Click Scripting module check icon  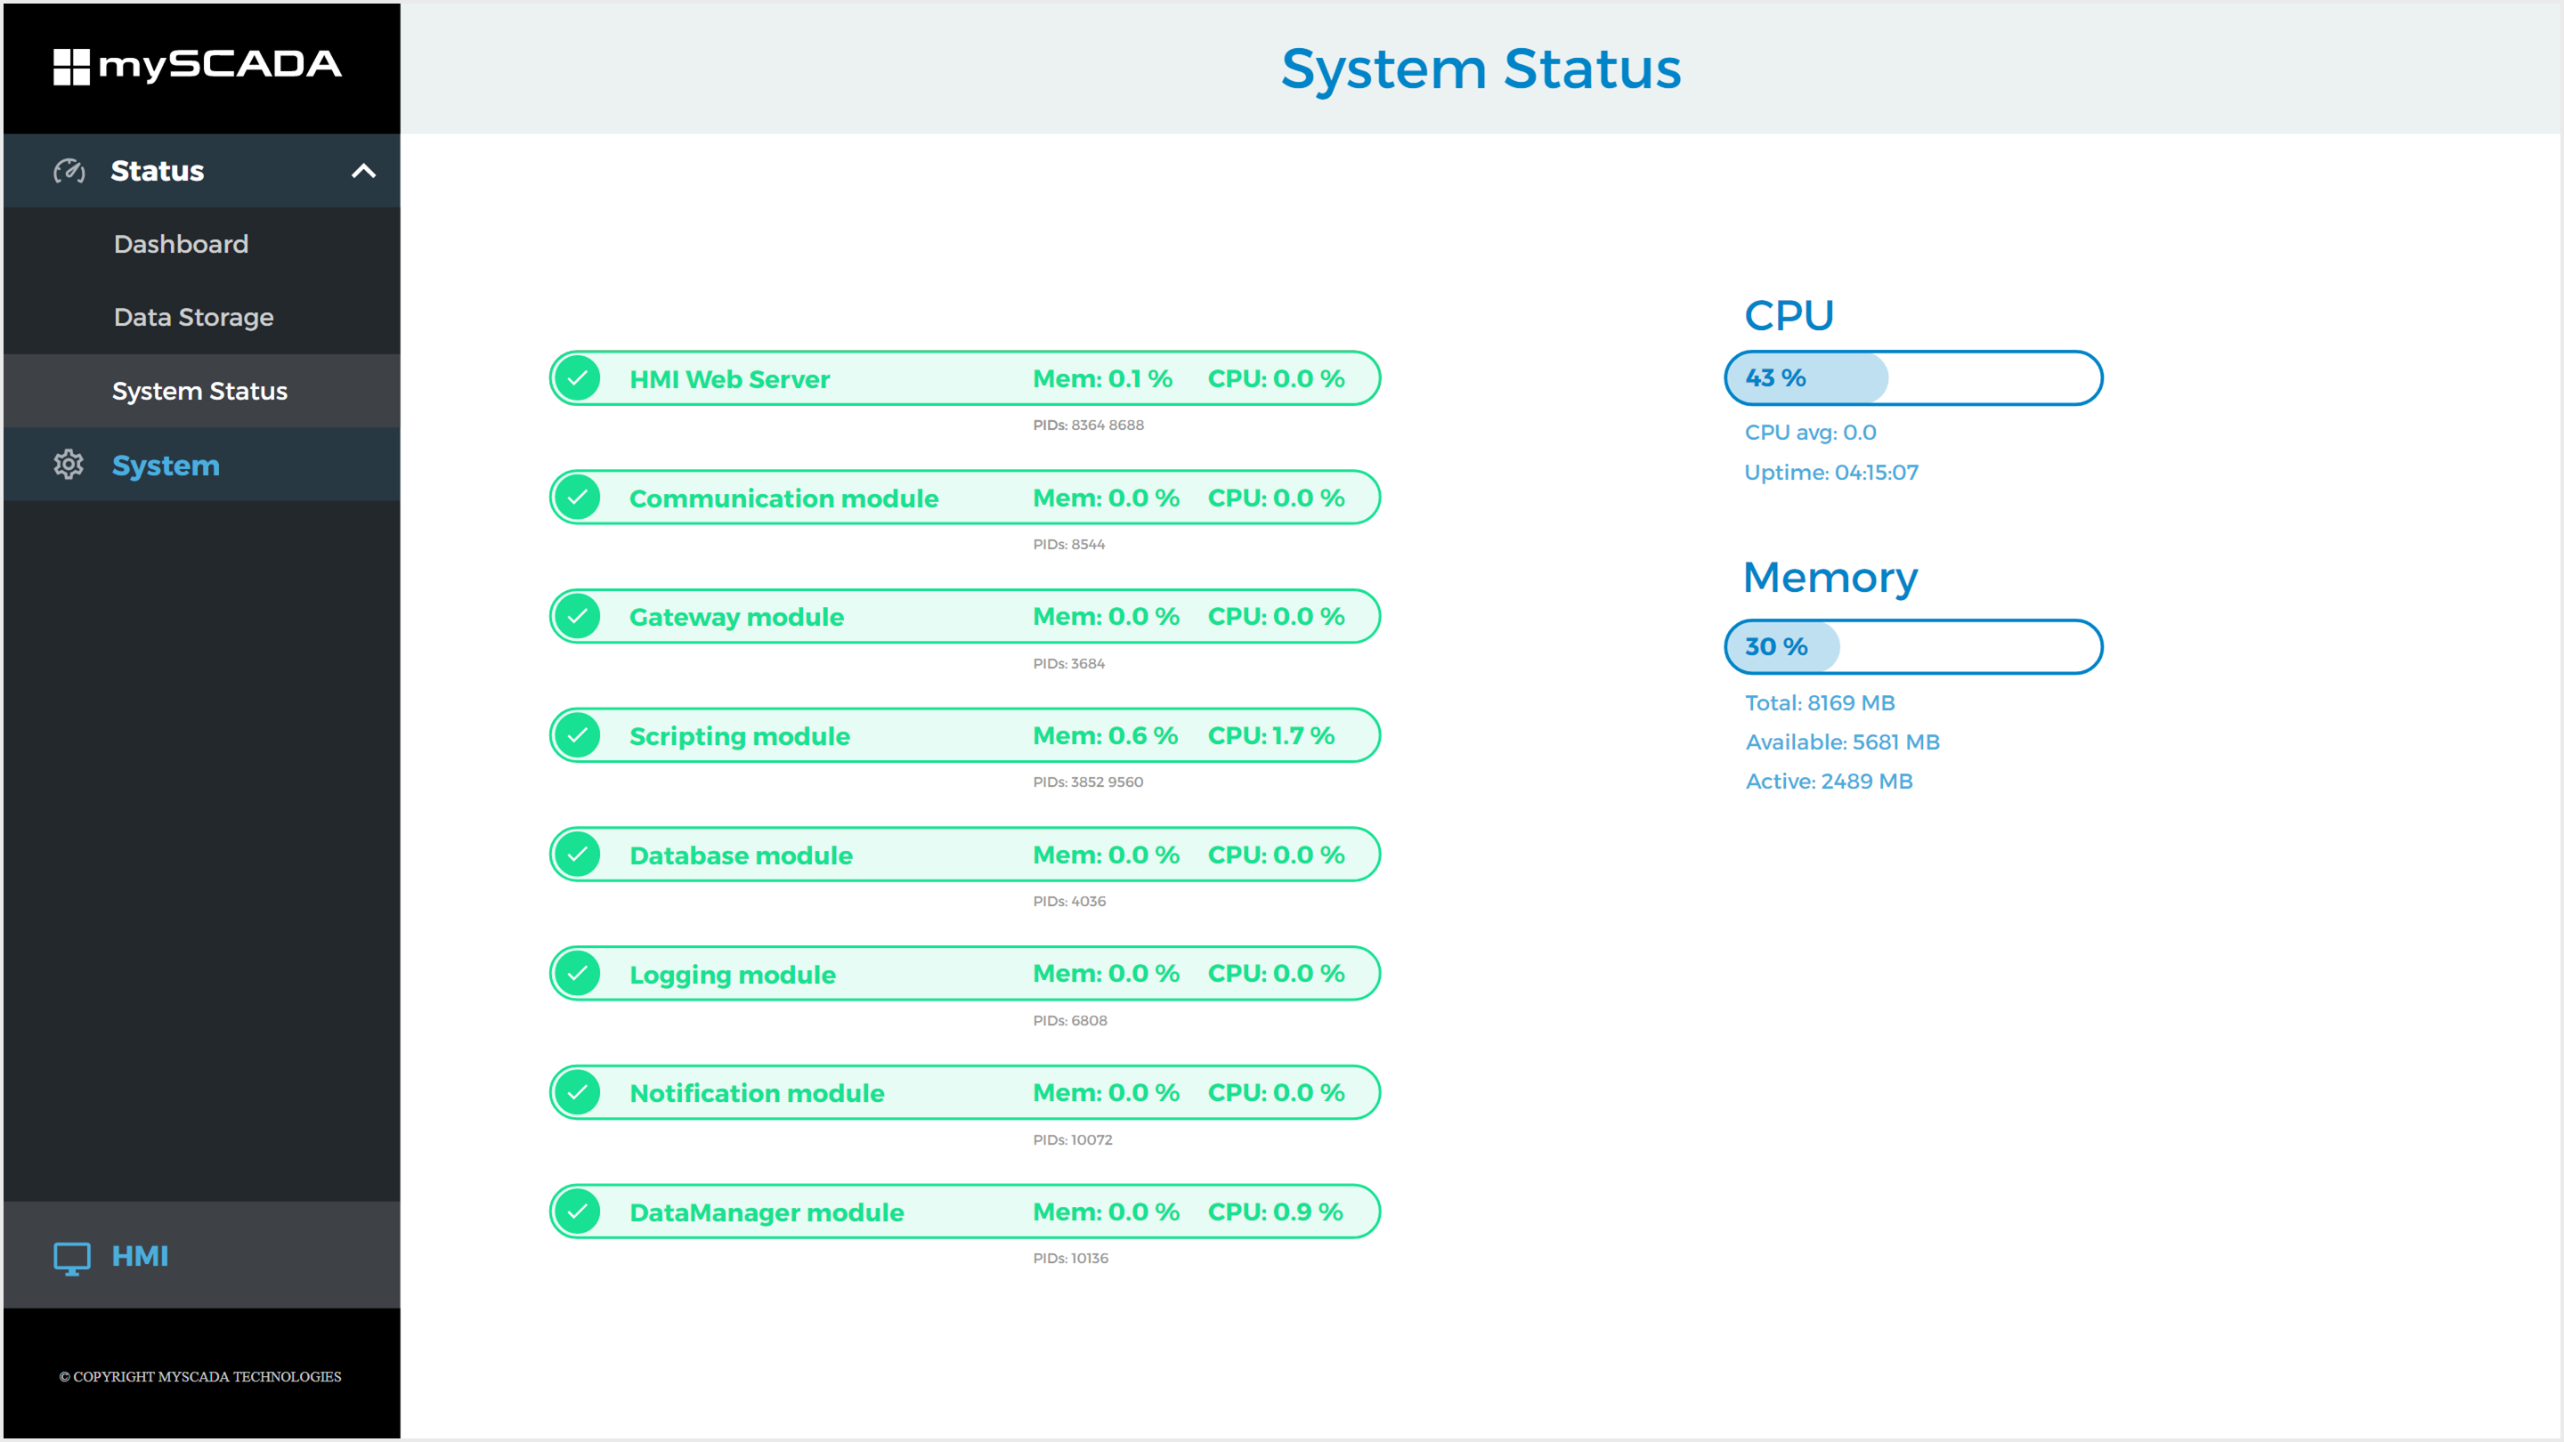(x=577, y=735)
